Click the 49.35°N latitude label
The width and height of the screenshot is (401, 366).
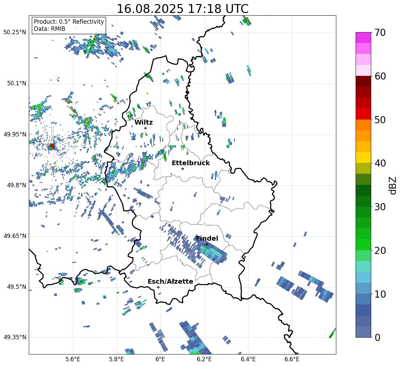[x=15, y=337]
